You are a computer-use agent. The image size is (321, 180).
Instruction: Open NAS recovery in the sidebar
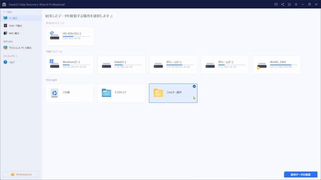[21, 33]
